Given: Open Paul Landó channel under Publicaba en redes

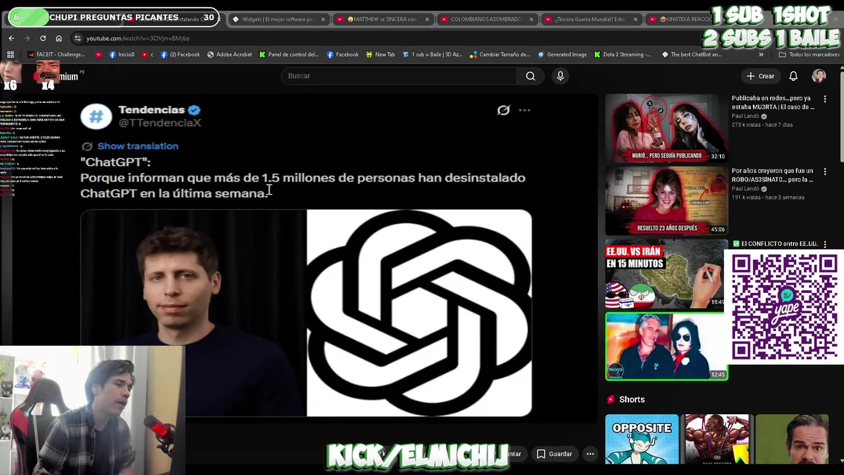Looking at the screenshot, I should pos(745,116).
